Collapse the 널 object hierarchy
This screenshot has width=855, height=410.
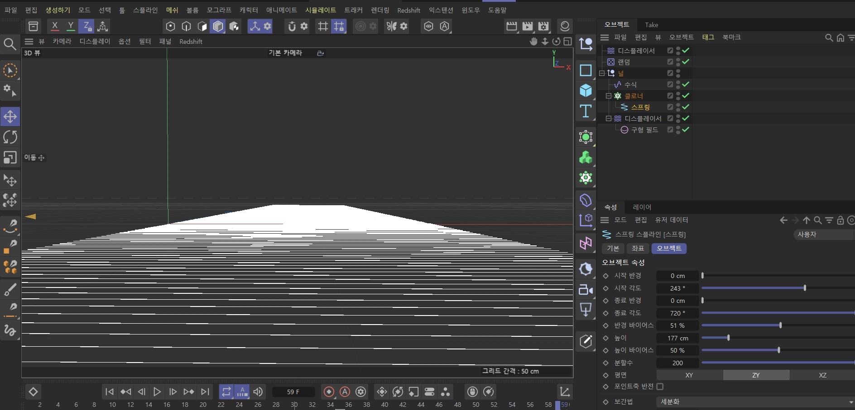click(x=602, y=73)
